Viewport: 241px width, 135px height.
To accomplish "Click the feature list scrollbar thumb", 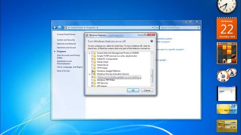I will (152, 76).
